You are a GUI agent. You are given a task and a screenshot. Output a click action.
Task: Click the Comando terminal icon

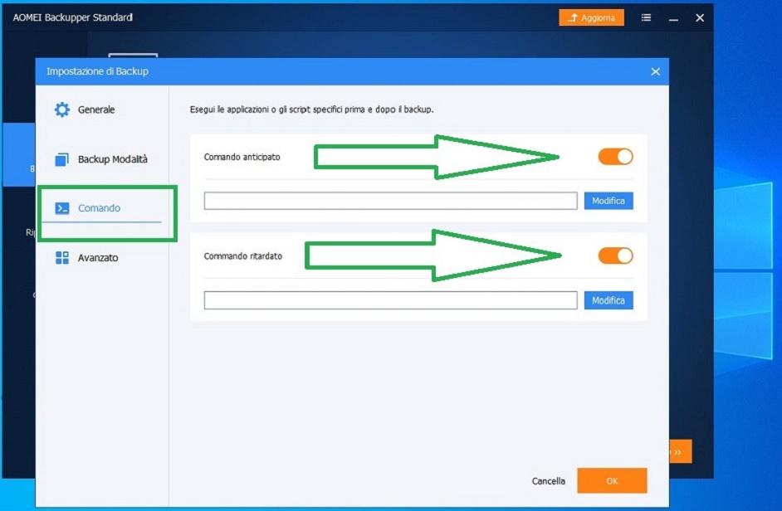(x=61, y=208)
